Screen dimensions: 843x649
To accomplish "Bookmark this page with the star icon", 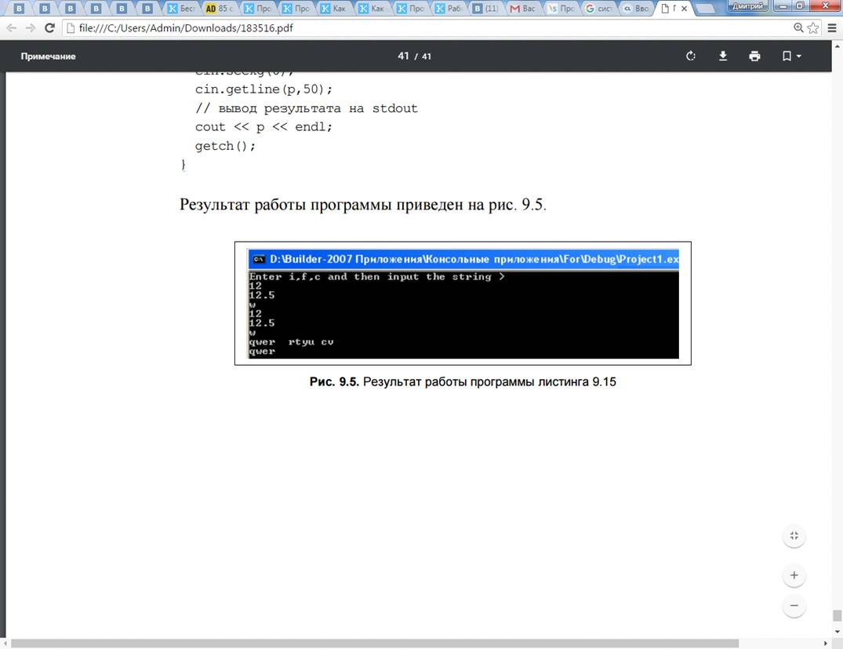I will (x=813, y=27).
